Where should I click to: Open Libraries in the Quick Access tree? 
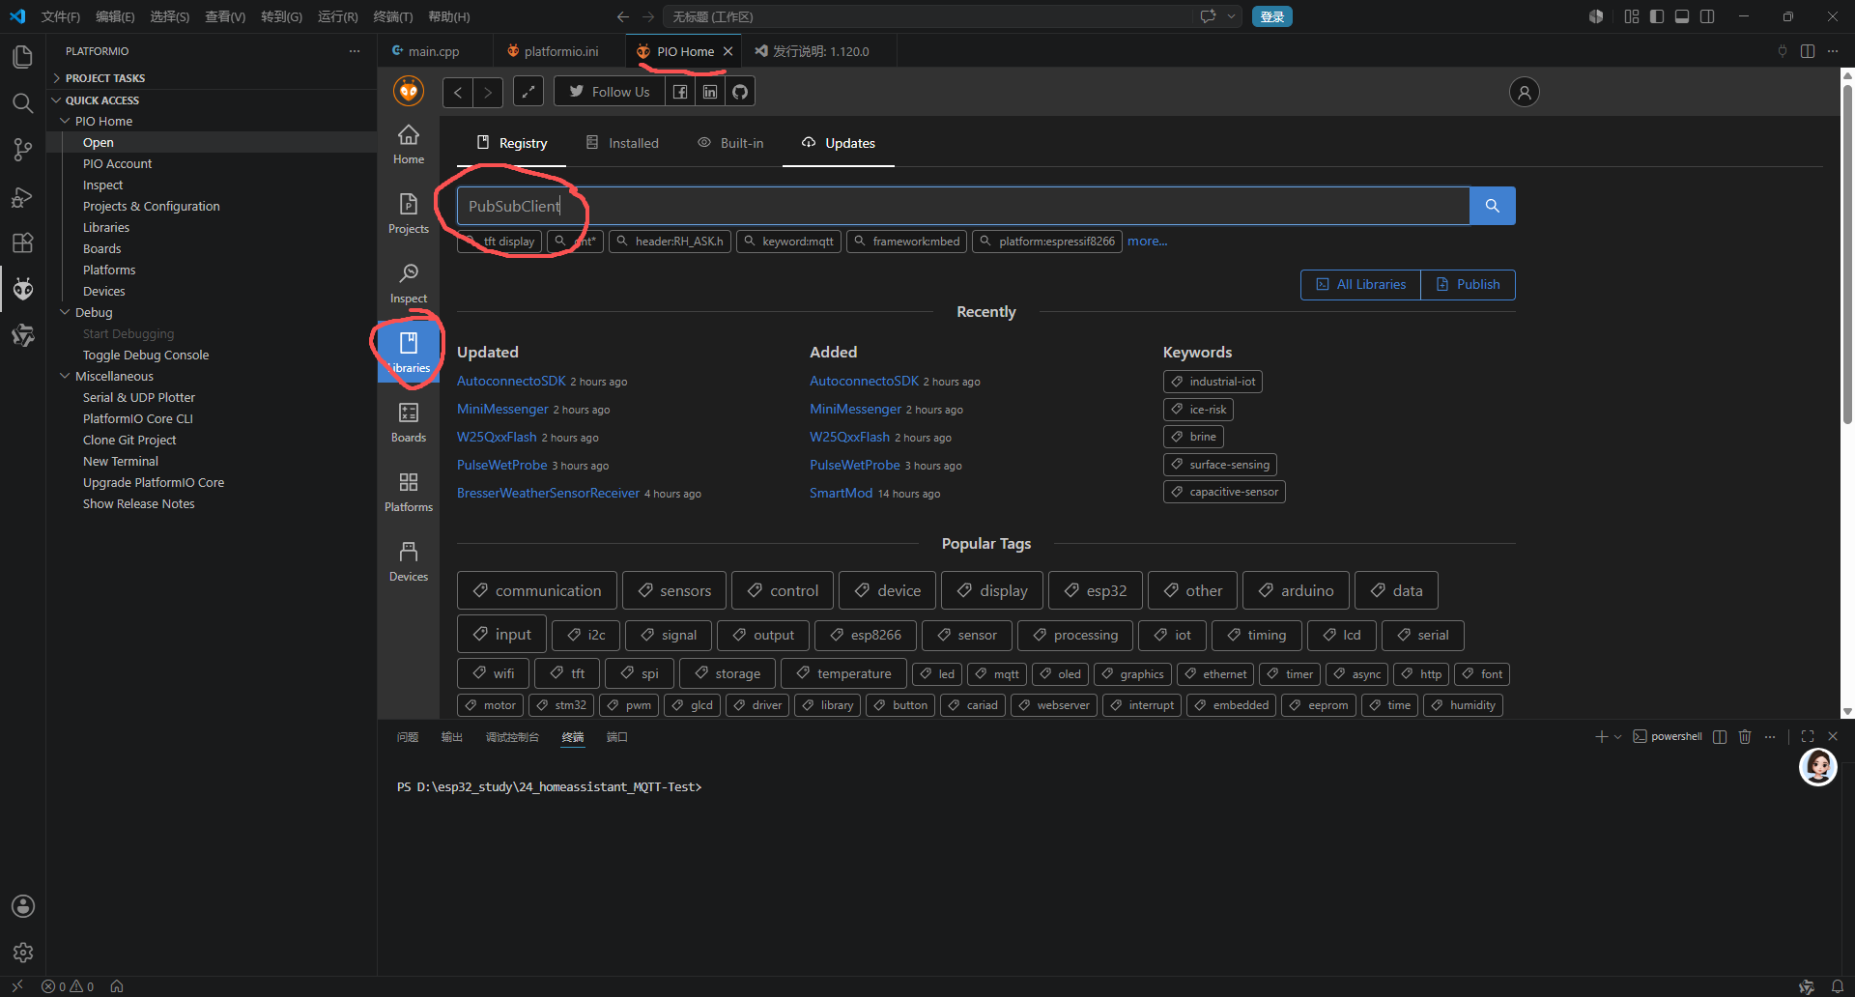pos(106,228)
